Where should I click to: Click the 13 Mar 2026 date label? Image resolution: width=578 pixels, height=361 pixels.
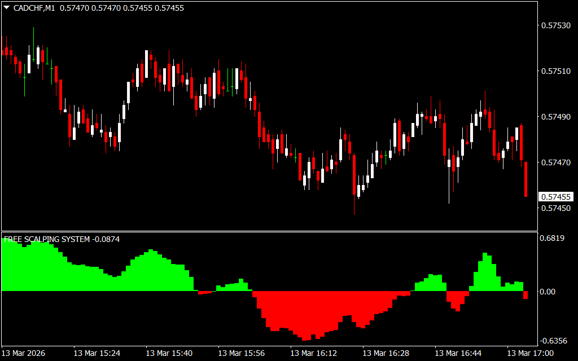[x=25, y=353]
